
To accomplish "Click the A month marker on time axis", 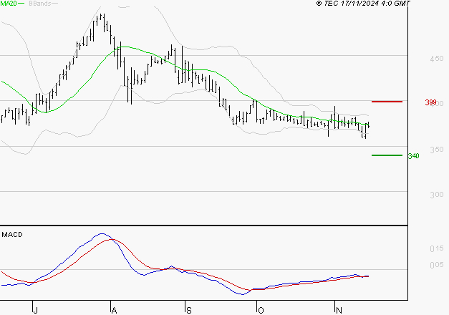I will pyautogui.click(x=114, y=311).
